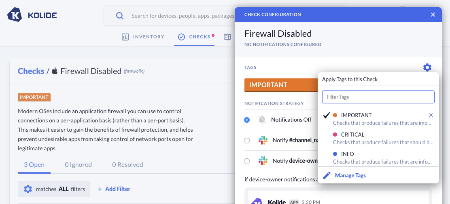
Task: Click the Slack icon beside Notify #channel
Action: coord(263,140)
